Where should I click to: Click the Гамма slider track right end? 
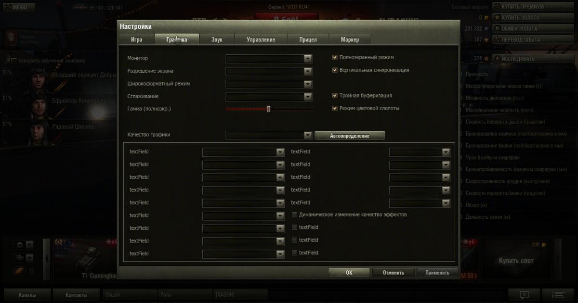pos(312,109)
